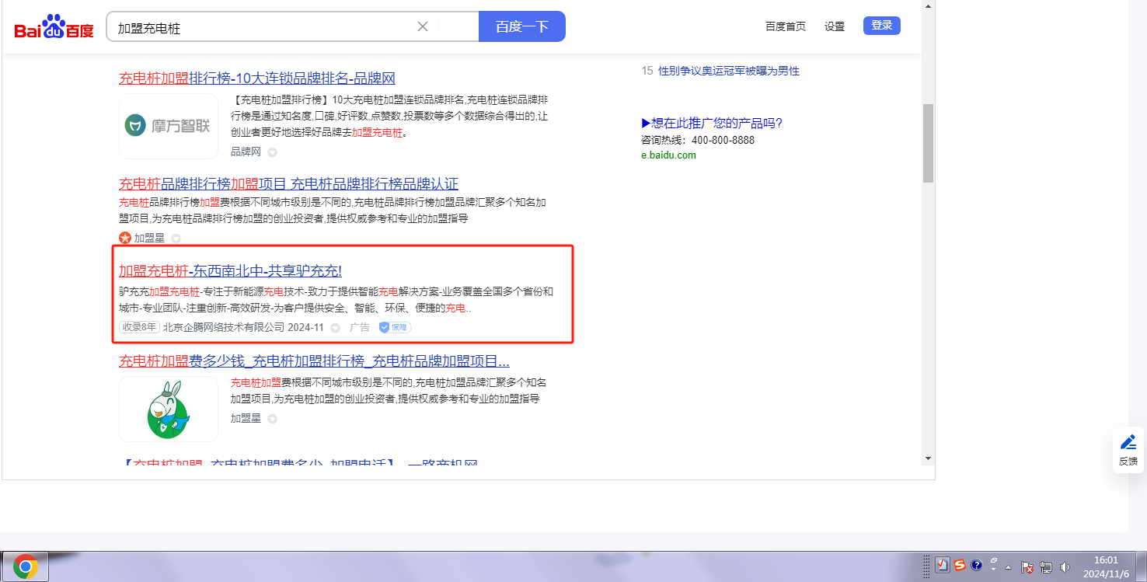The width and height of the screenshot is (1147, 582).
Task: Click the 保障 shield badge
Action: [395, 328]
